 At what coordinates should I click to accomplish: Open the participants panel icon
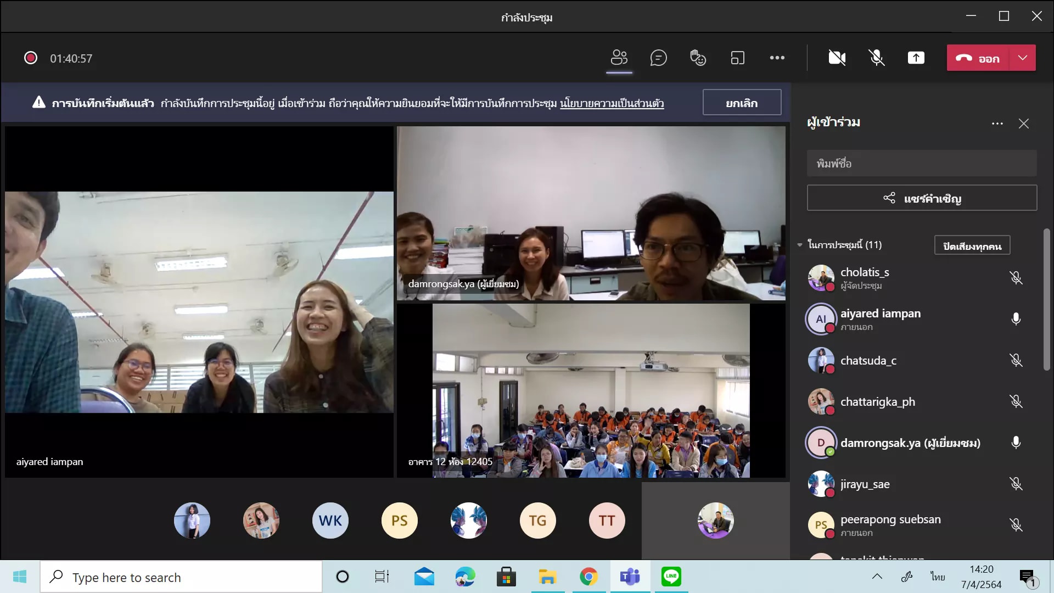619,58
